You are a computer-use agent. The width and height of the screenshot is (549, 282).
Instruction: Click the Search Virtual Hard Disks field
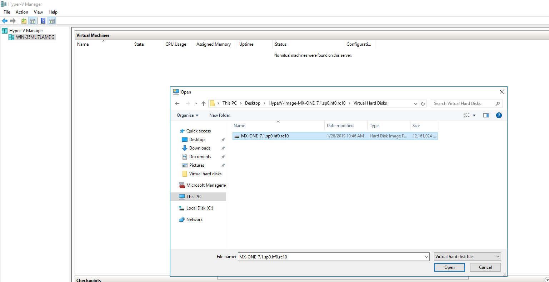pos(463,104)
